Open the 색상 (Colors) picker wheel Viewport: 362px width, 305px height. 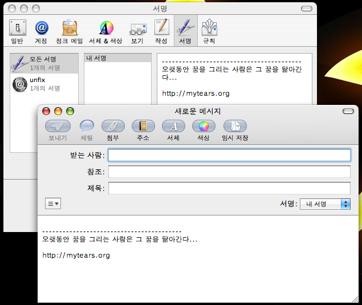(204, 126)
